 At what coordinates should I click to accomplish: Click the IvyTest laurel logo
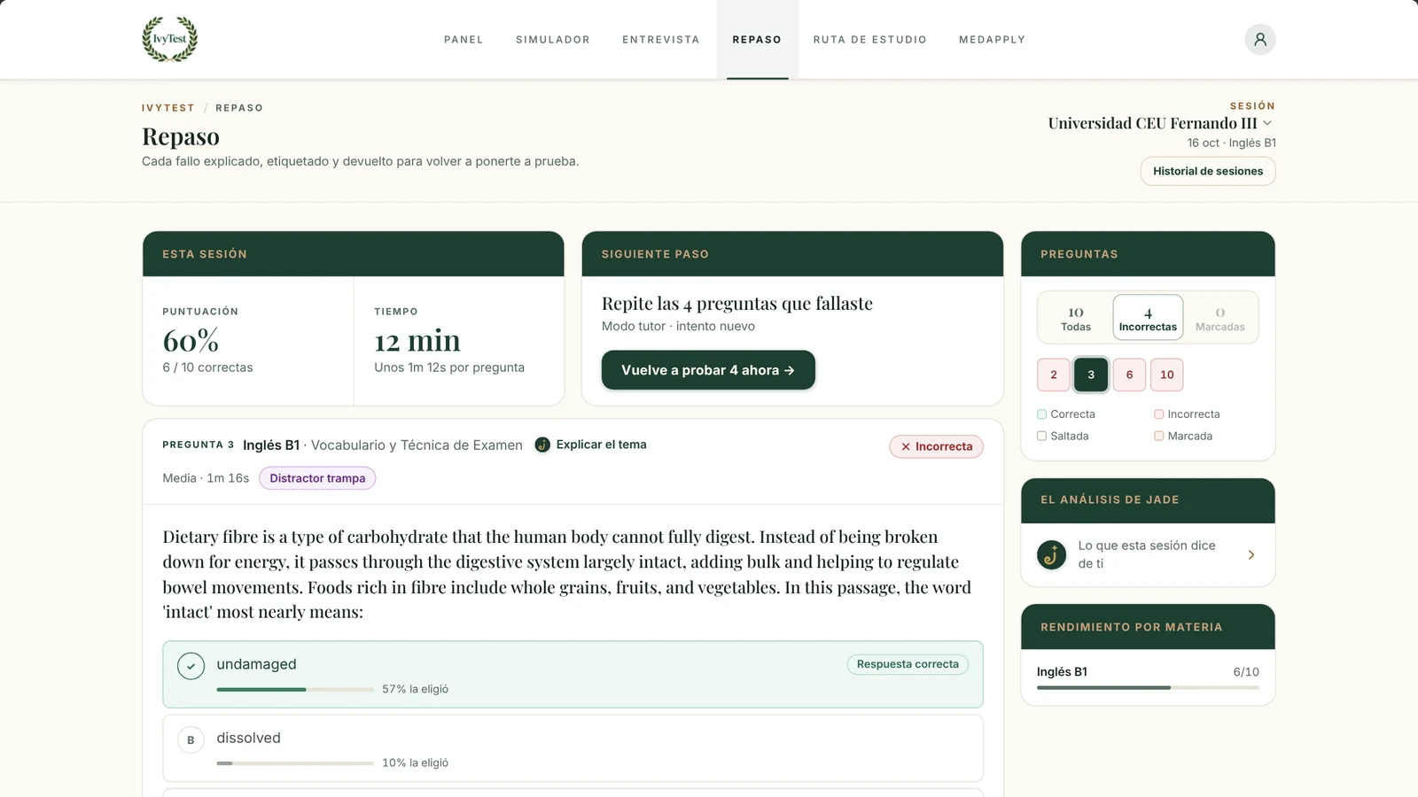(170, 39)
